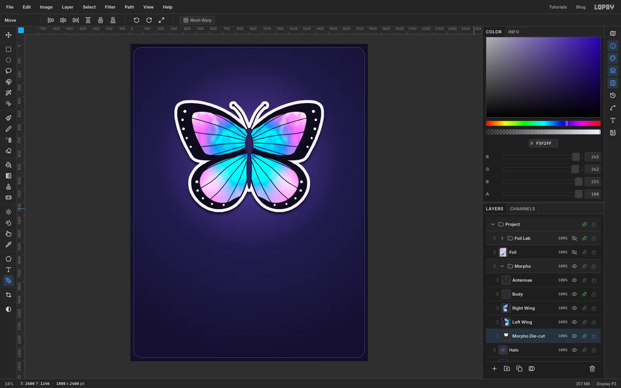
Task: Switch to the Channels tab
Action: point(522,209)
